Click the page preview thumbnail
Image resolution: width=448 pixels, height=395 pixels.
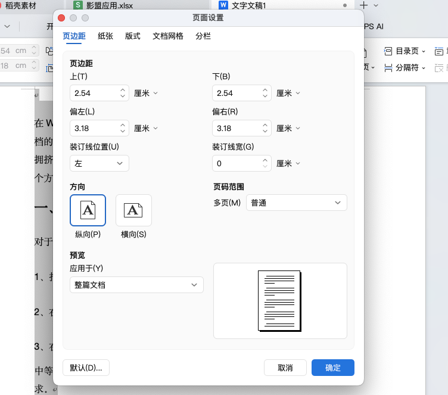(280, 301)
